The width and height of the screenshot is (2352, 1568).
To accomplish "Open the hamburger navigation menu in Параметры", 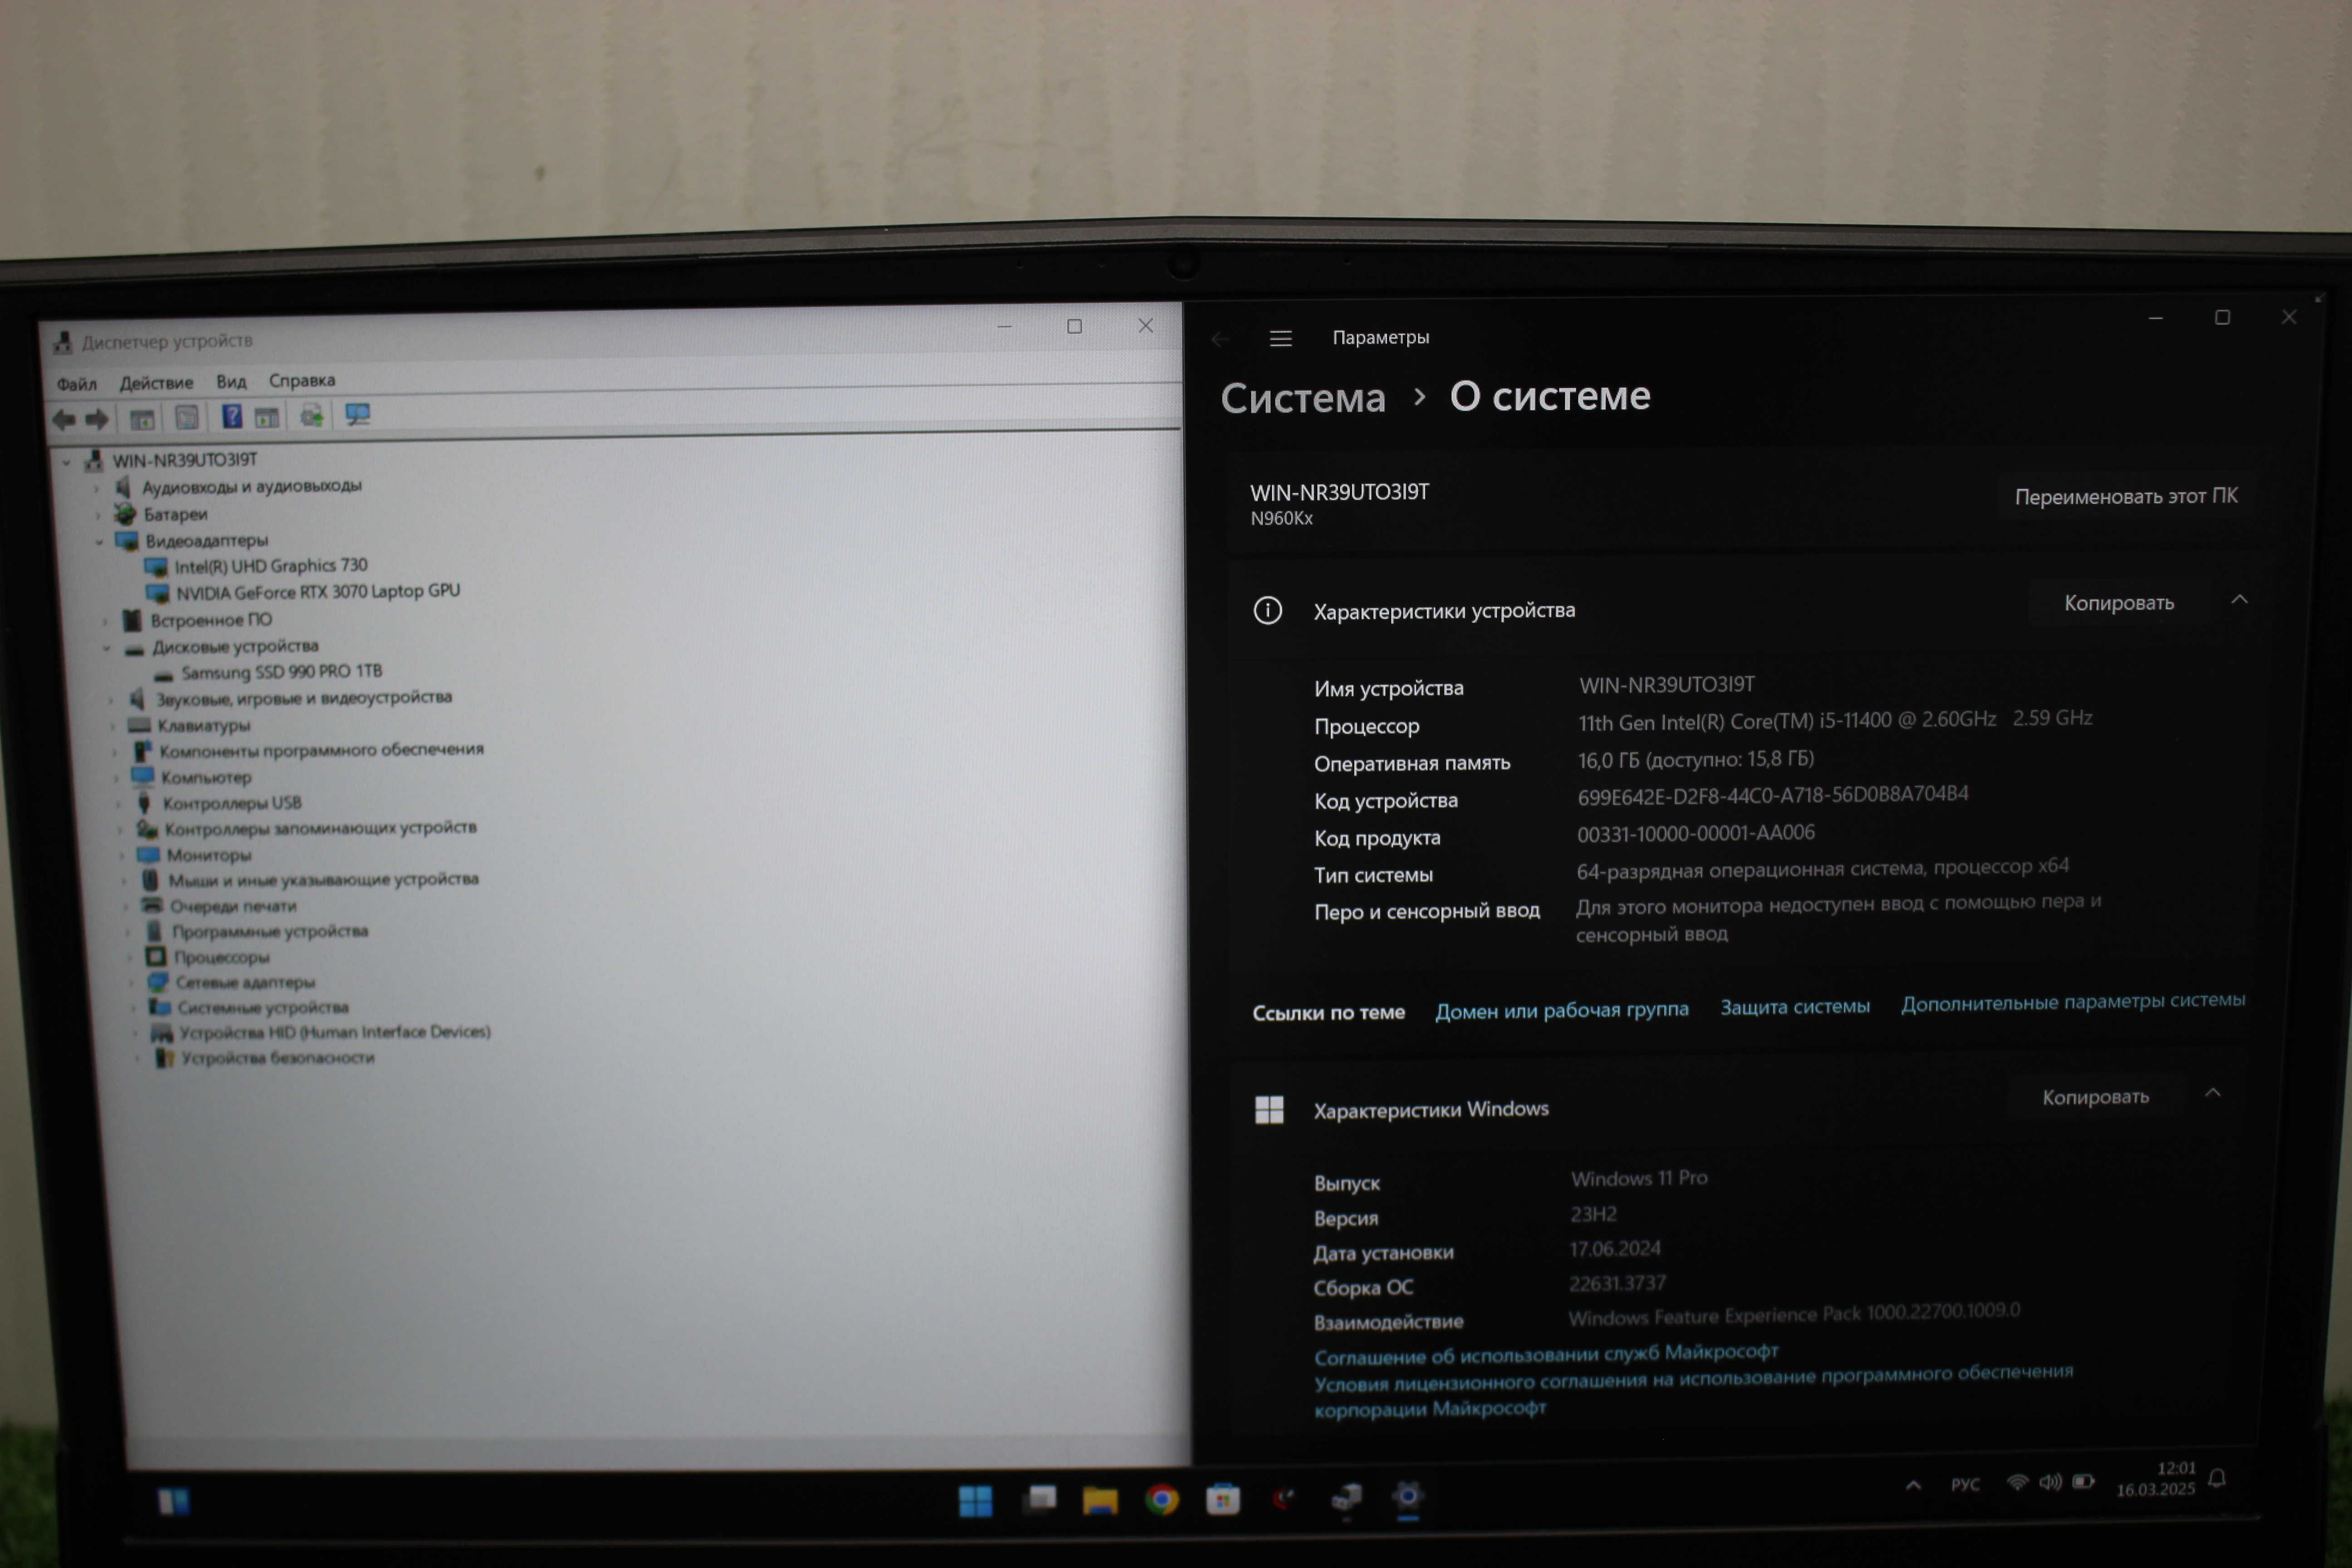I will (1280, 339).
